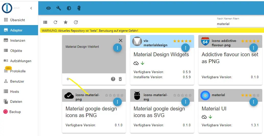The image size is (264, 136).
Task: Open Instanzen in sidebar
Action: (19, 40)
